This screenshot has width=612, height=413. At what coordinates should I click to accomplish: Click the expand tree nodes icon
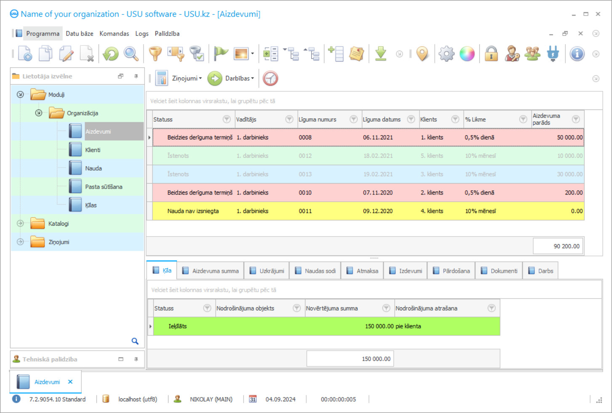click(x=291, y=54)
